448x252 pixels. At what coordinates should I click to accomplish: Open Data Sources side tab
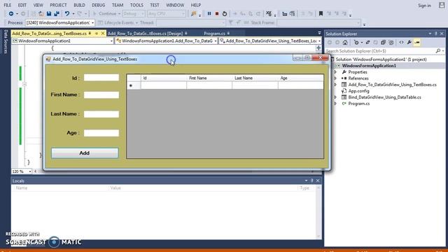click(5, 42)
